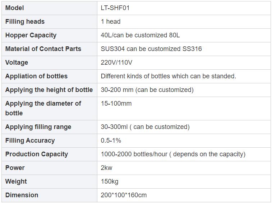Click the Model label cell

pyautogui.click(x=49, y=8)
